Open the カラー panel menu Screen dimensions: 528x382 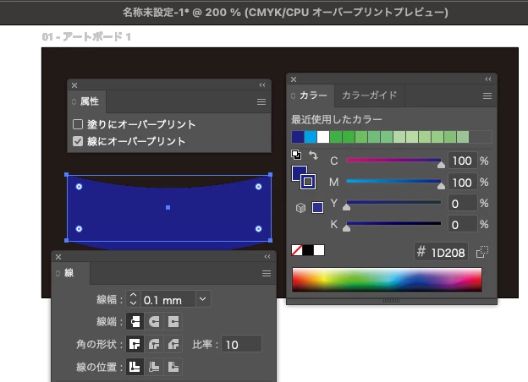tap(487, 96)
